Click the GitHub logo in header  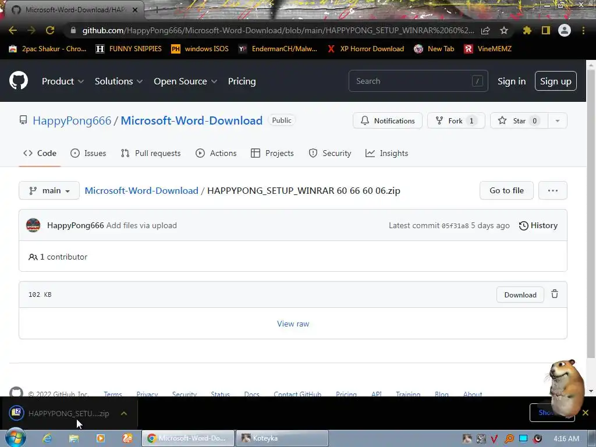[x=19, y=80]
